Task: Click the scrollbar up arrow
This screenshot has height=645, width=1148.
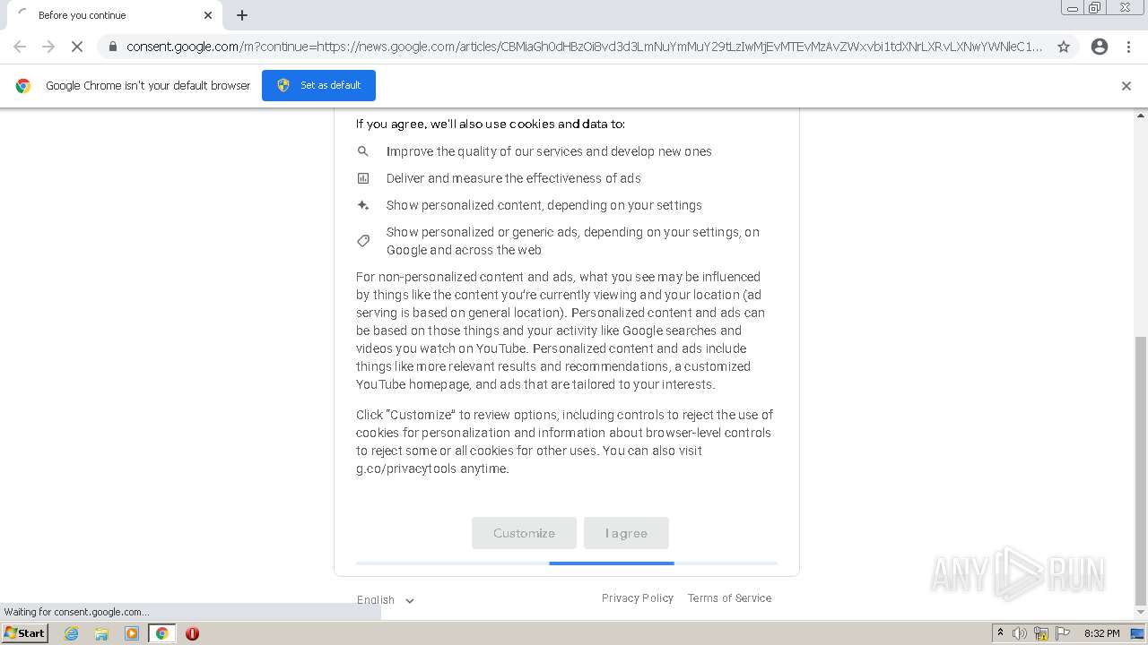Action: [1141, 116]
